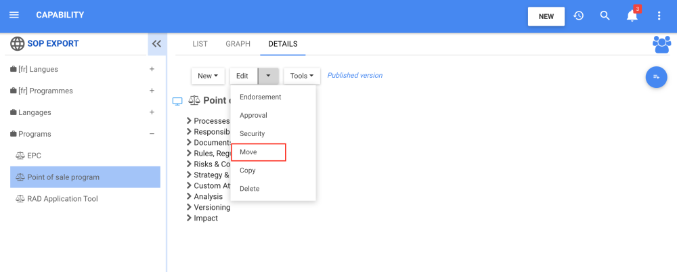Viewport: 677px width, 272px height.
Task: Open the notifications bell
Action: click(632, 16)
